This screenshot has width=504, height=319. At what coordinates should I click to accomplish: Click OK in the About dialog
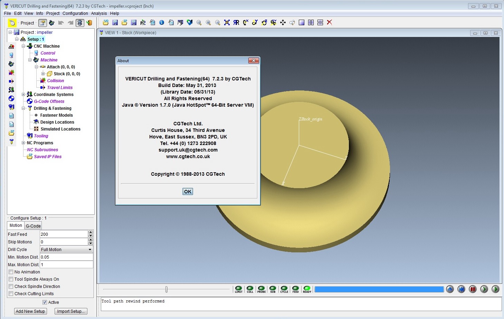click(188, 192)
